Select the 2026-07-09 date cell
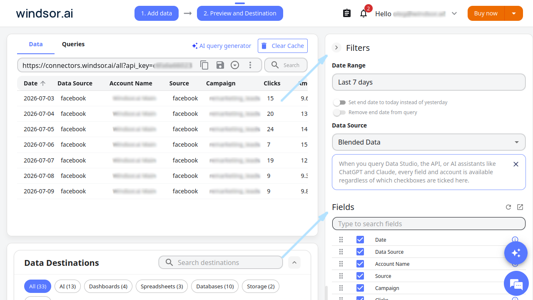This screenshot has width=533, height=300. point(39,191)
